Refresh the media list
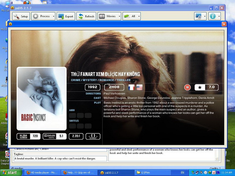The image size is (235, 176). click(x=86, y=16)
